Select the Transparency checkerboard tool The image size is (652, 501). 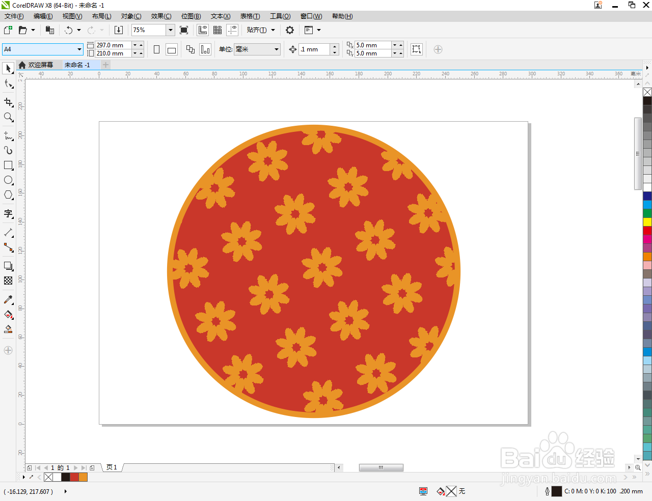coord(8,281)
